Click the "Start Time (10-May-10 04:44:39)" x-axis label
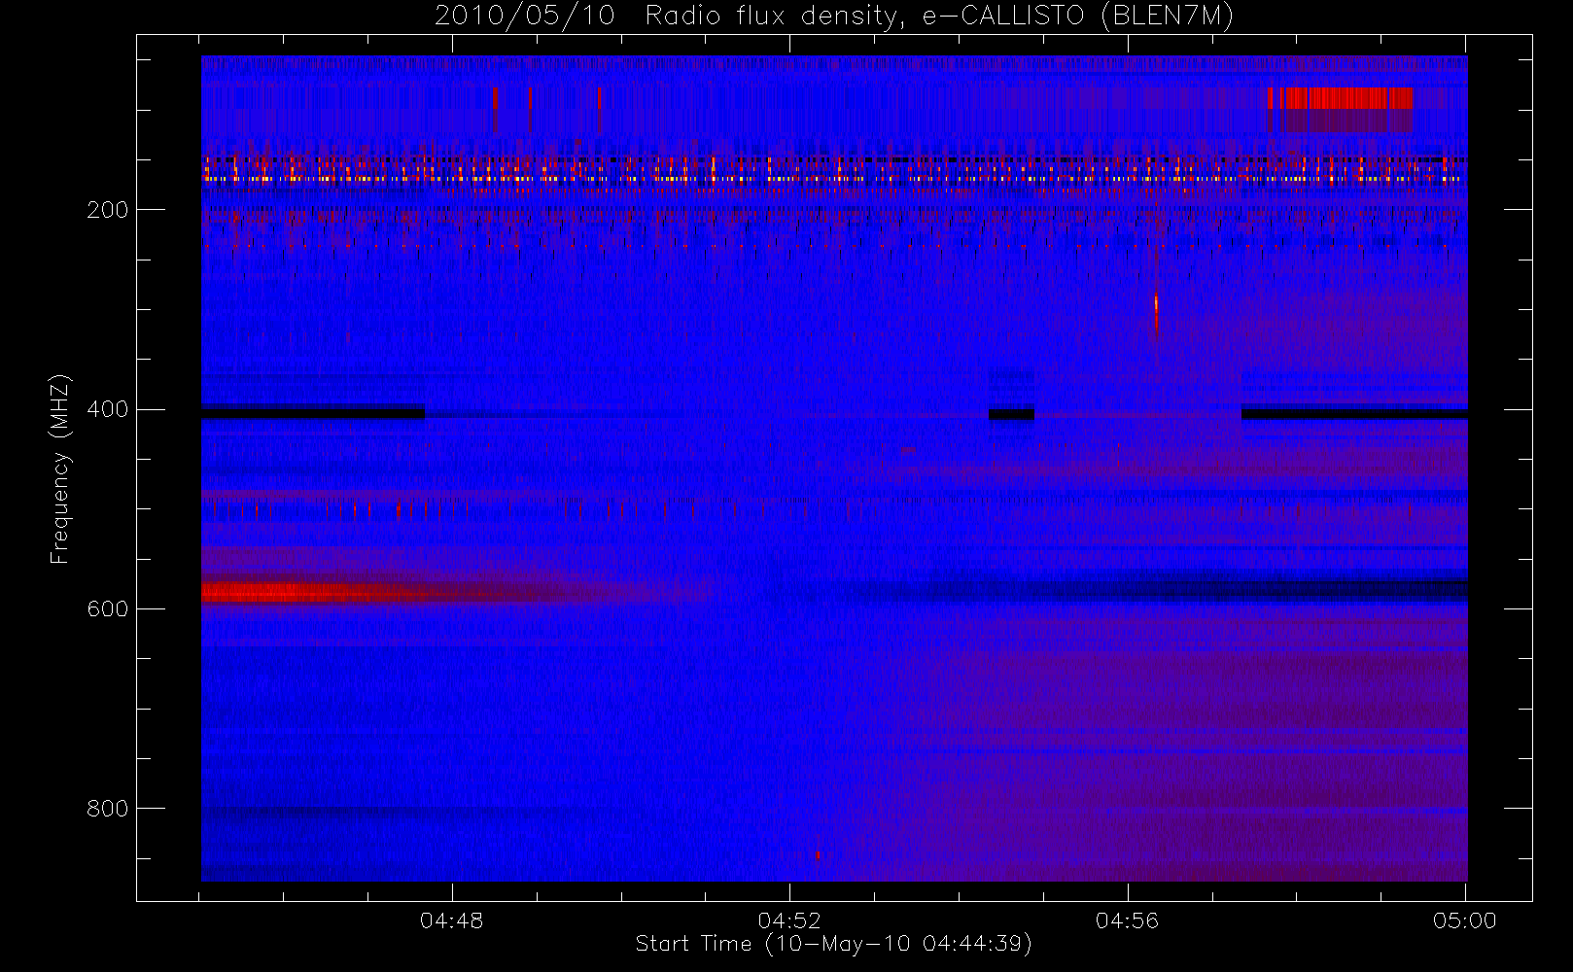 [x=834, y=944]
